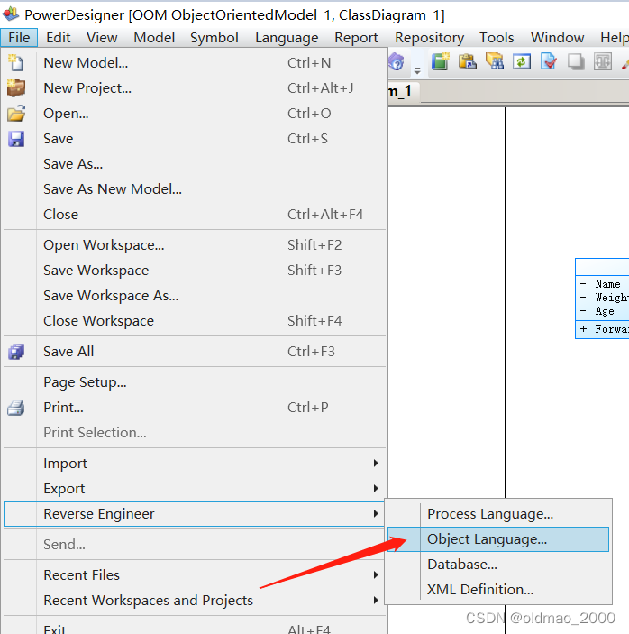Choose New Model... from File menu
Screen dimensions: 629x634
tap(194, 62)
